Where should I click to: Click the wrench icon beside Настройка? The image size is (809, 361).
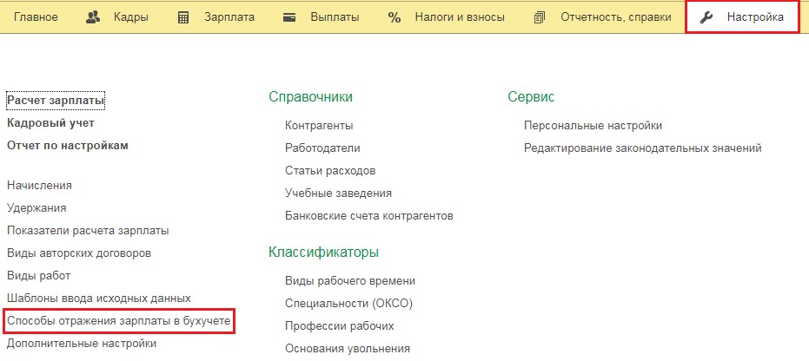coord(706,17)
